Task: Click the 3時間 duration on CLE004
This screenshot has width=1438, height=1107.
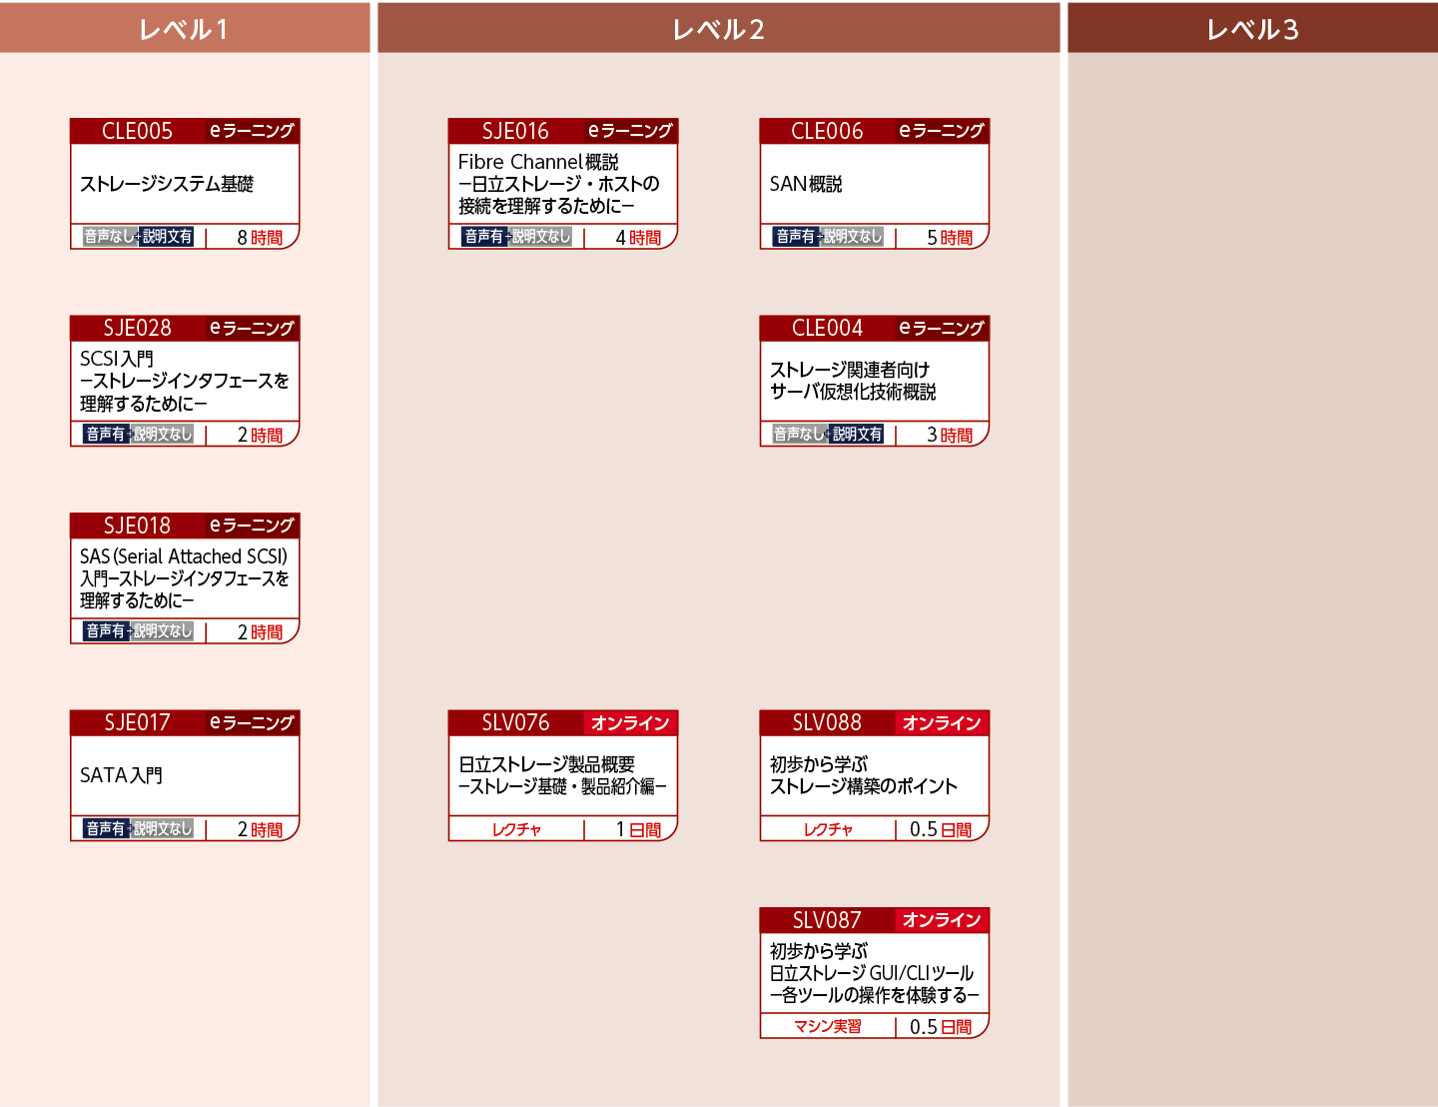Action: click(x=950, y=436)
